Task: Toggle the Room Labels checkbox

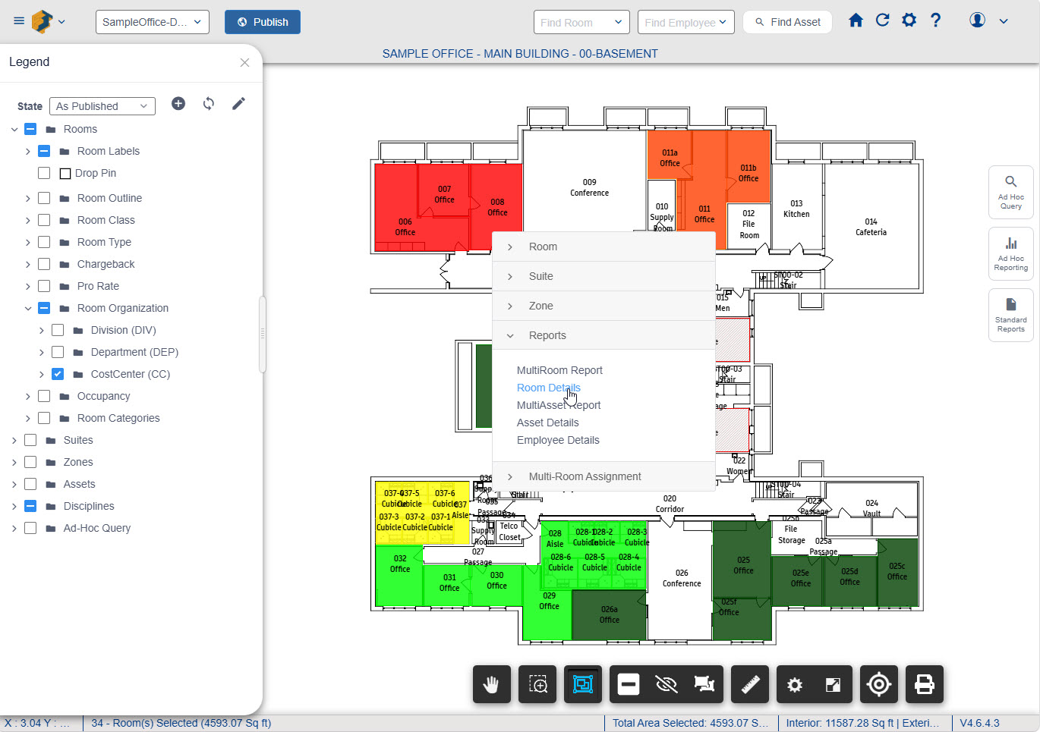Action: click(x=44, y=151)
